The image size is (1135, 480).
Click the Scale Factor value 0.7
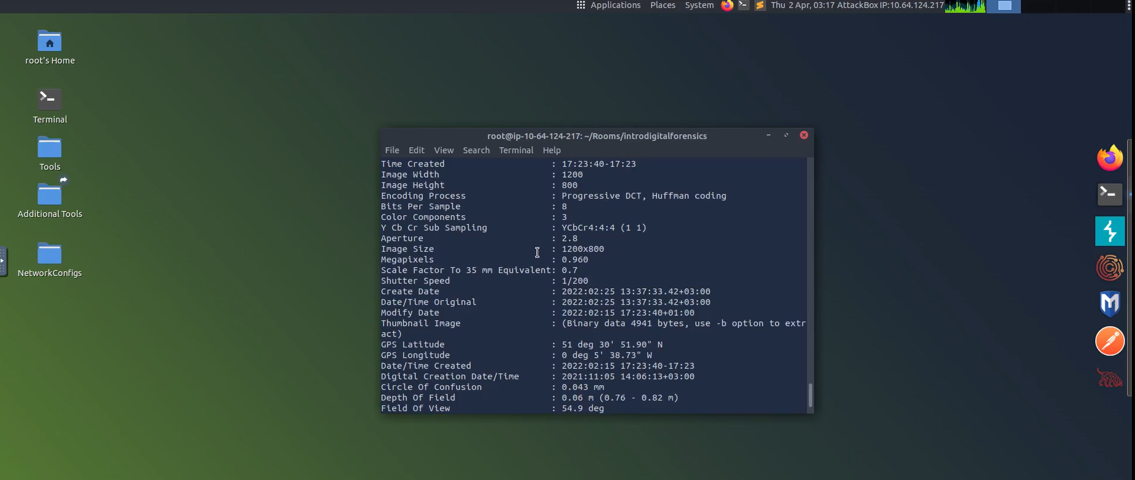coord(569,270)
